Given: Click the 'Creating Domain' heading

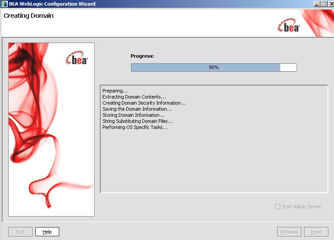Looking at the screenshot, I should click(29, 16).
